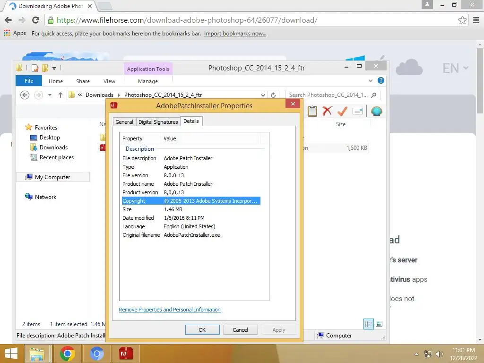Refresh the Explorer folder view
The height and width of the screenshot is (363, 484).
(273, 95)
